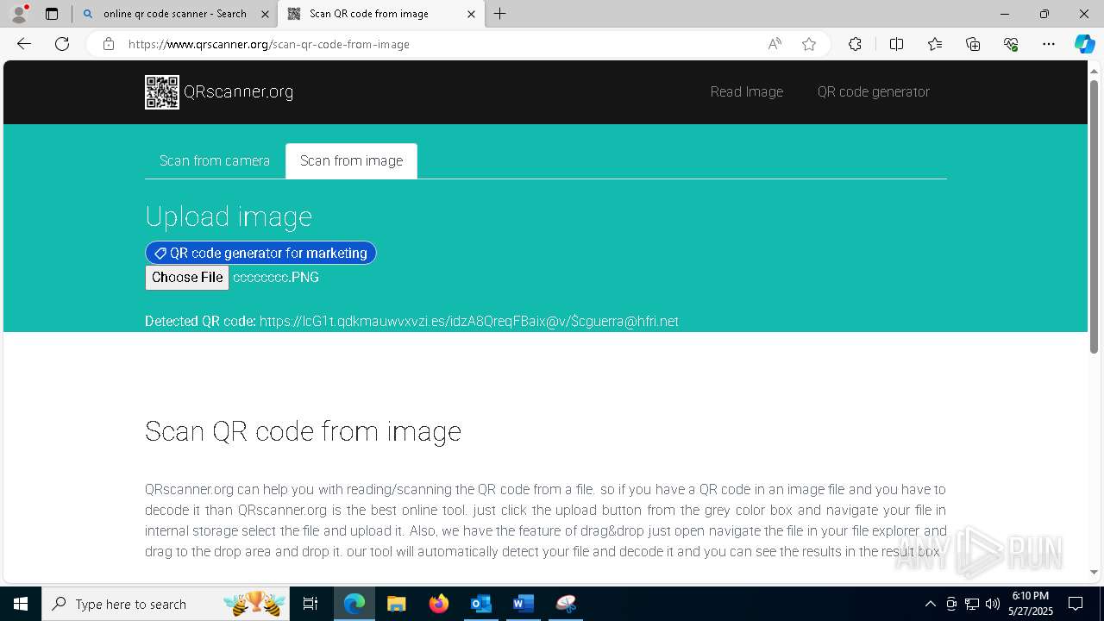Click the Upload image heading

[x=229, y=216]
